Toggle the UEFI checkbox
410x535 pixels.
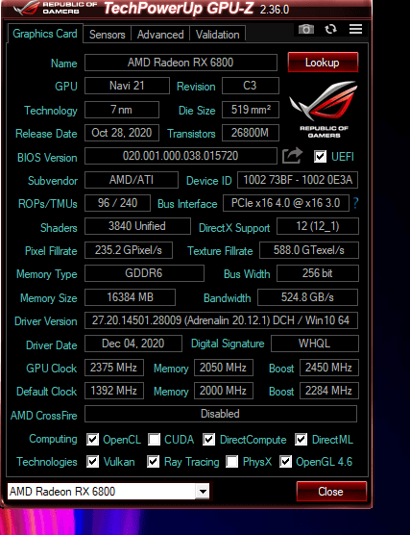[320, 156]
